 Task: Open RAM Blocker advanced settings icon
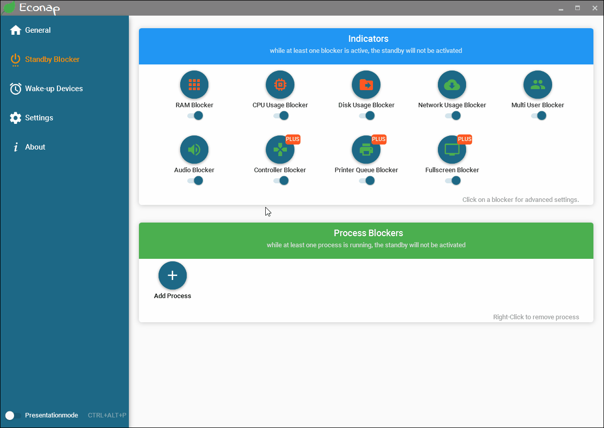click(194, 85)
